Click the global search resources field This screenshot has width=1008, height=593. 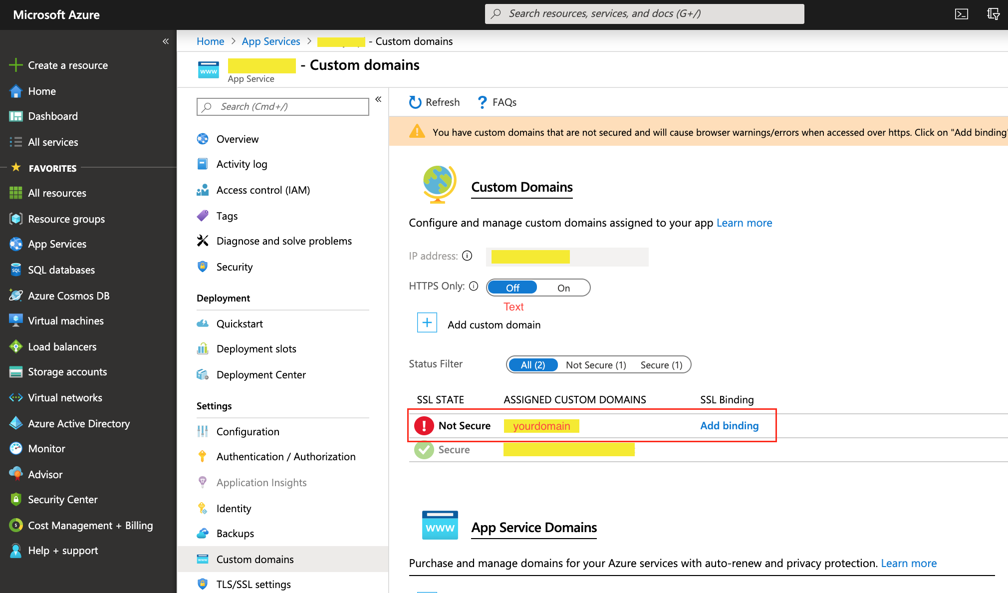(x=644, y=14)
